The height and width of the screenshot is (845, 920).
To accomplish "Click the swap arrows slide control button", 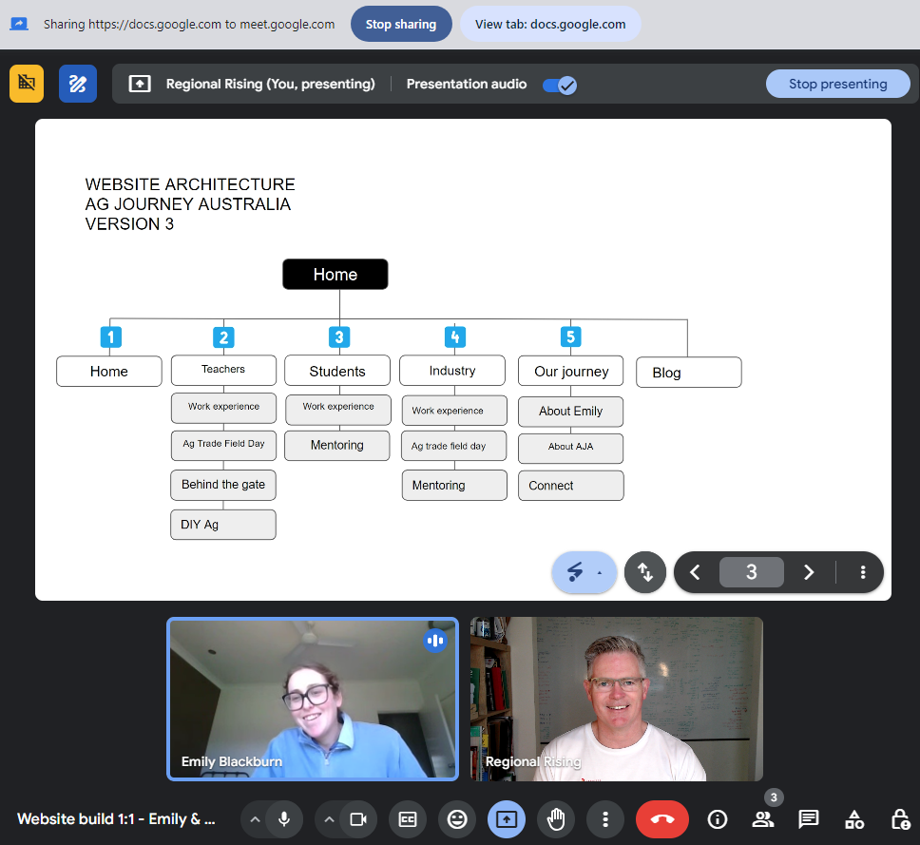I will (x=644, y=572).
